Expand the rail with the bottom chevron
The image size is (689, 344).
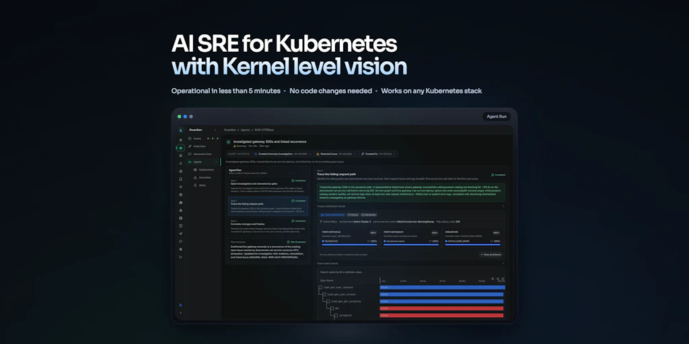[x=180, y=313]
